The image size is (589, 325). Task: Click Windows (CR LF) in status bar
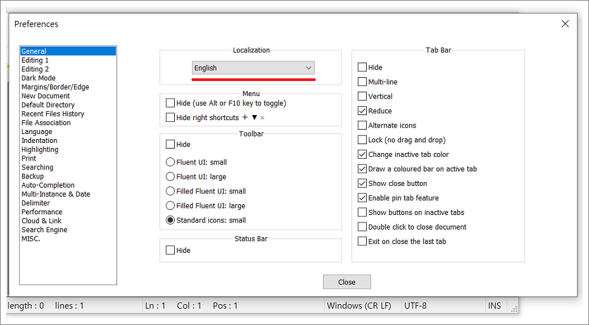click(x=358, y=305)
